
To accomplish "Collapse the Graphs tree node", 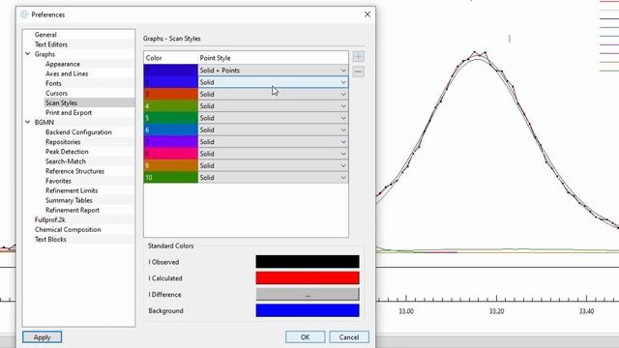I will tap(28, 54).
